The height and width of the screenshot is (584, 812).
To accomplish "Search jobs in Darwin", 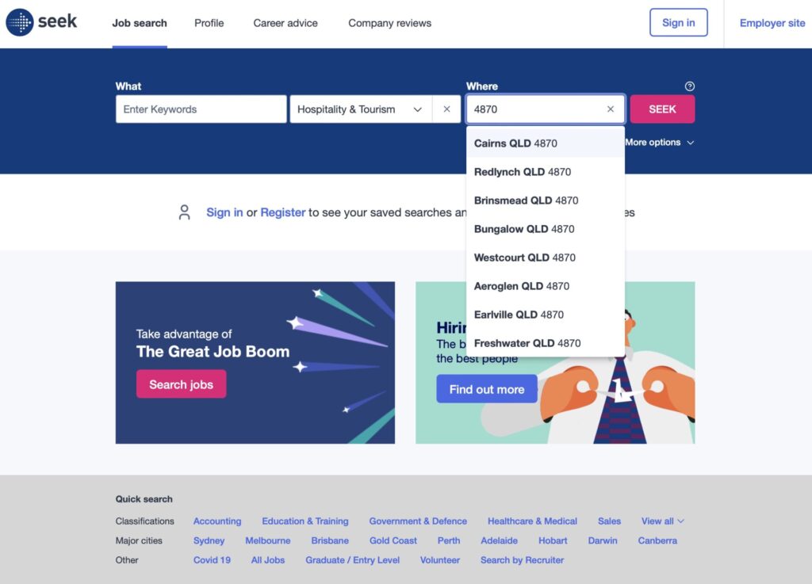I will (x=603, y=540).
